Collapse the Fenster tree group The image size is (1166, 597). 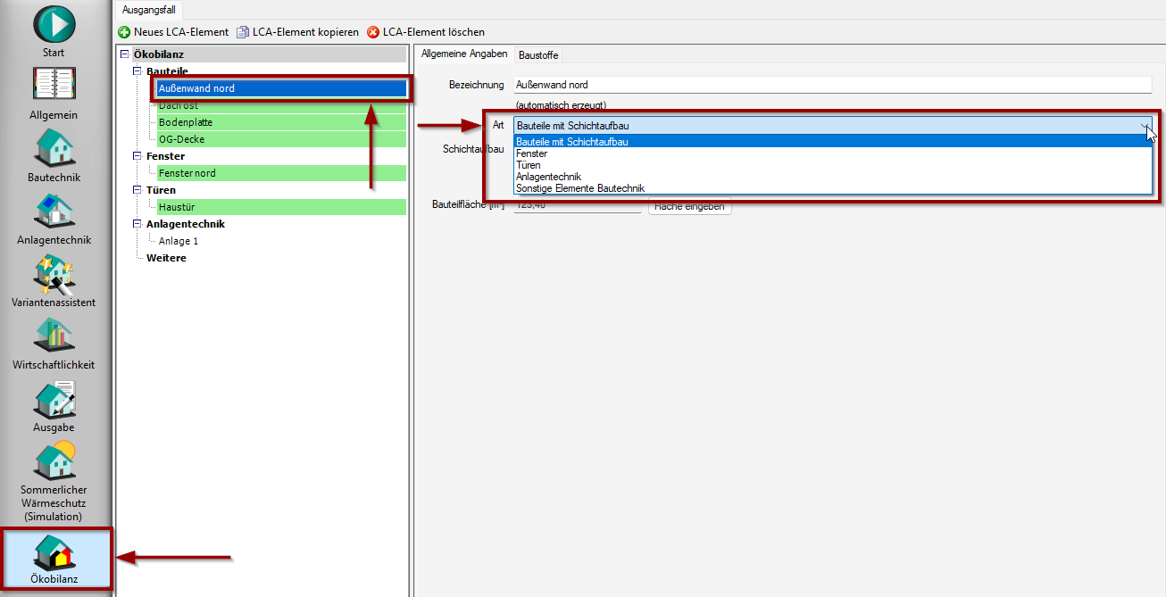click(x=137, y=156)
